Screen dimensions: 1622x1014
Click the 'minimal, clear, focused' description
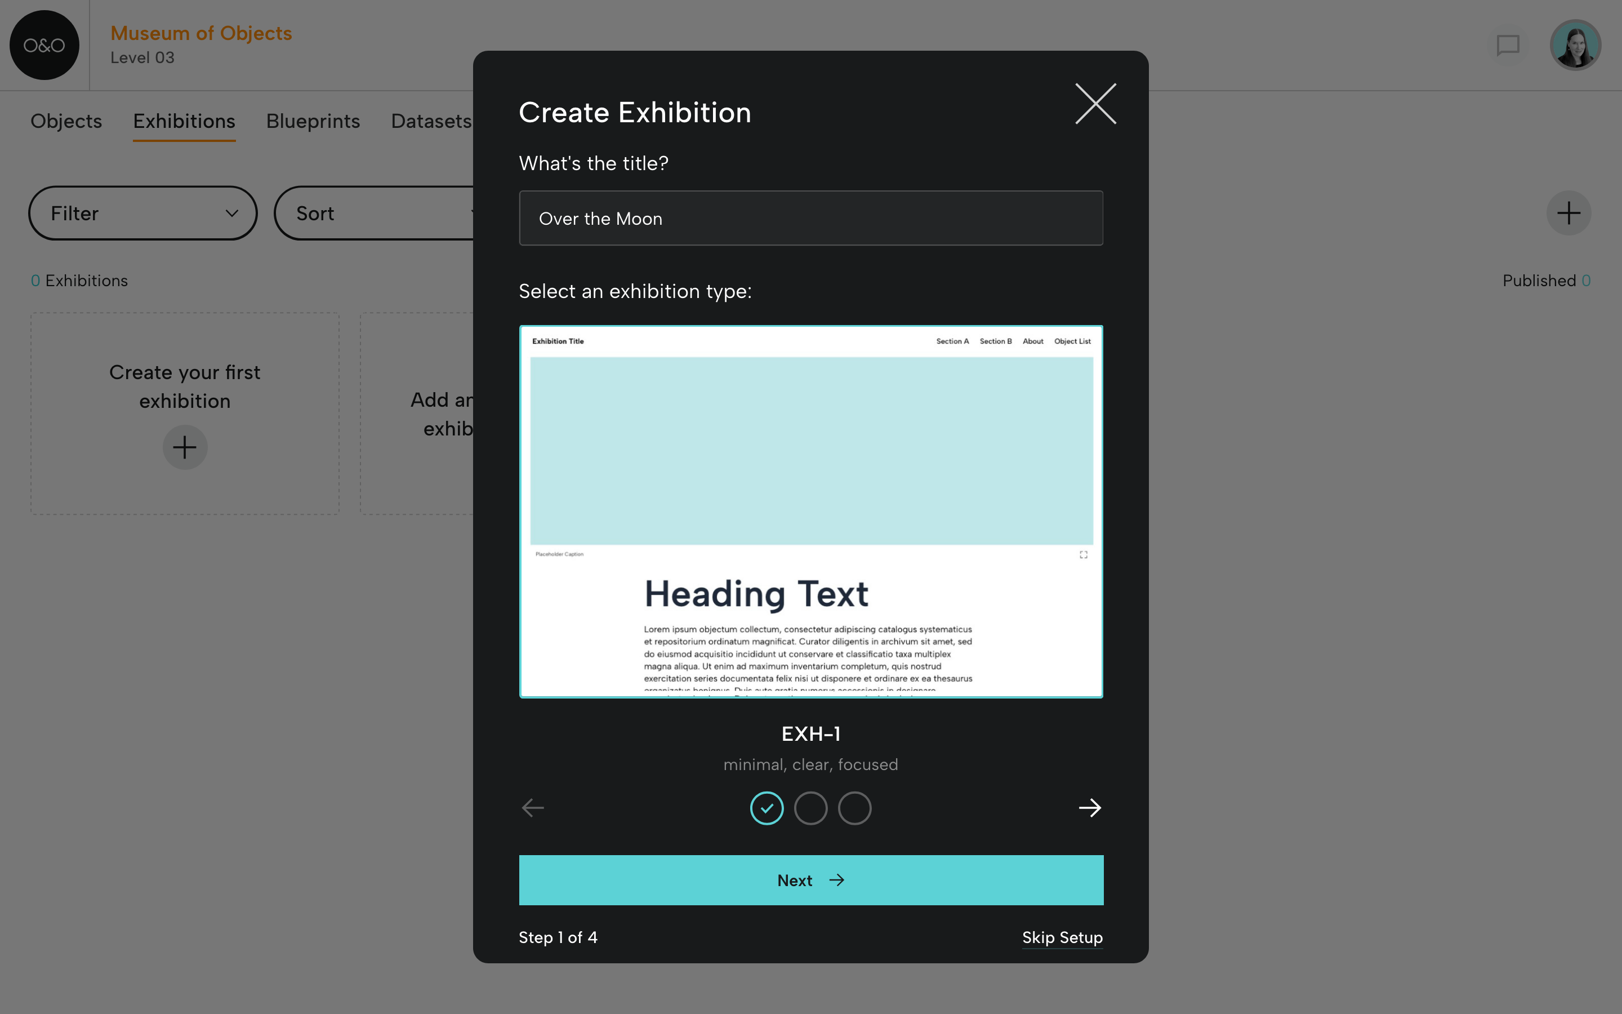click(x=811, y=764)
